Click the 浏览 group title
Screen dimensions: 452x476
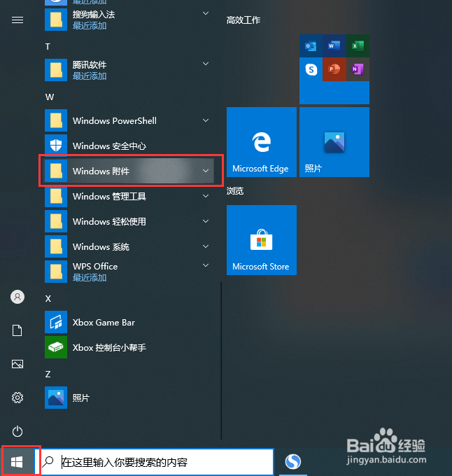coord(235,191)
